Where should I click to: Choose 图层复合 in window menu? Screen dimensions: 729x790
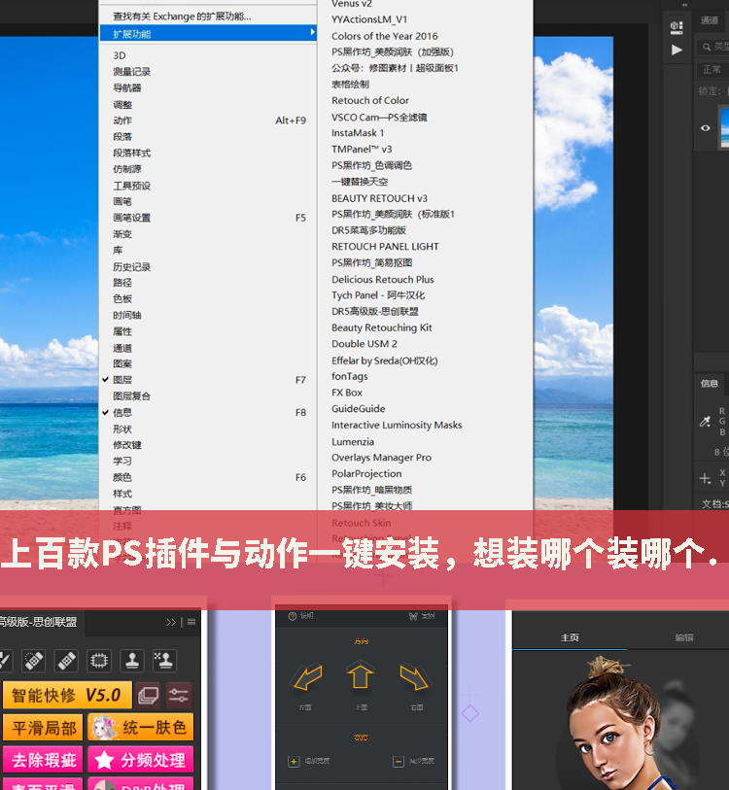(131, 396)
